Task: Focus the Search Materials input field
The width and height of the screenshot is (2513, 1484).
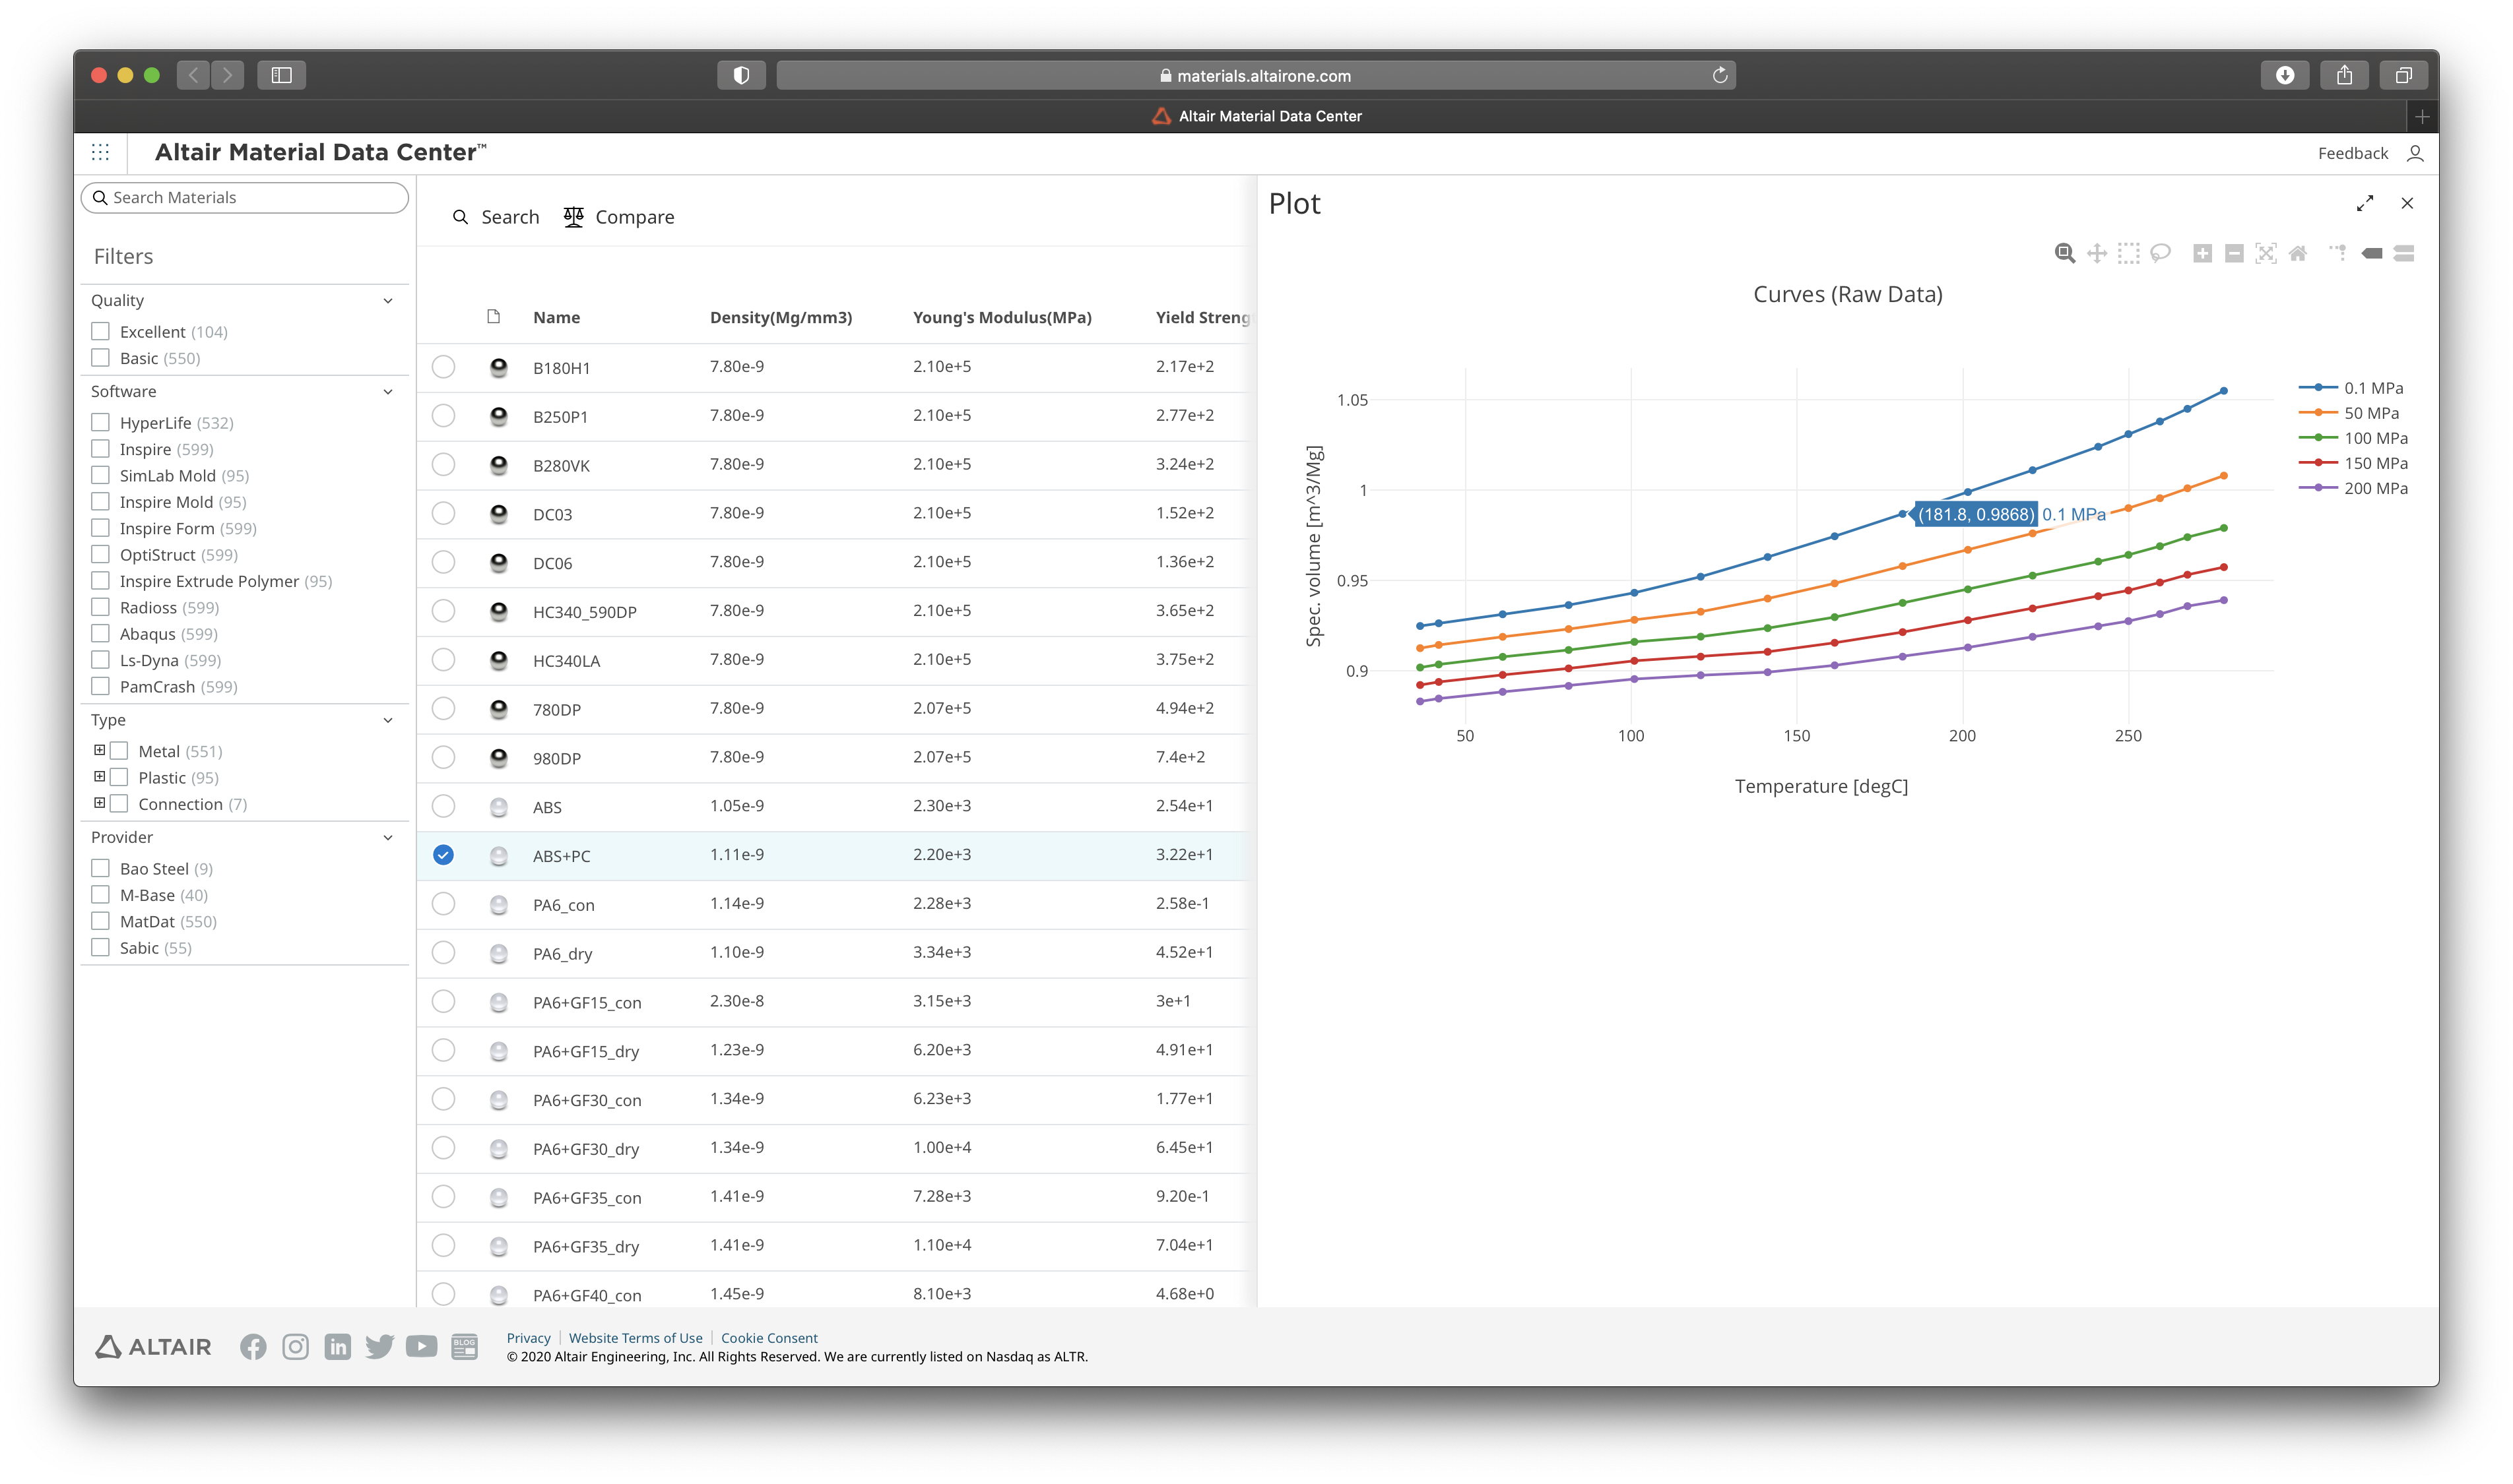Action: [244, 197]
